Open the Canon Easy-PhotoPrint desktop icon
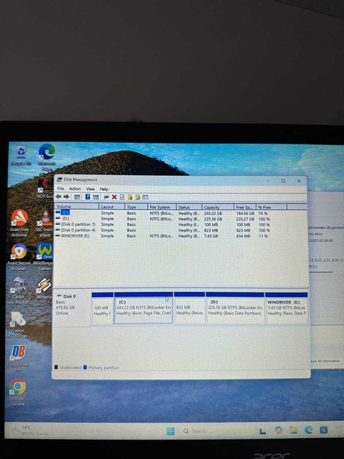Image resolution: width=344 pixels, height=459 pixels. [x=19, y=290]
